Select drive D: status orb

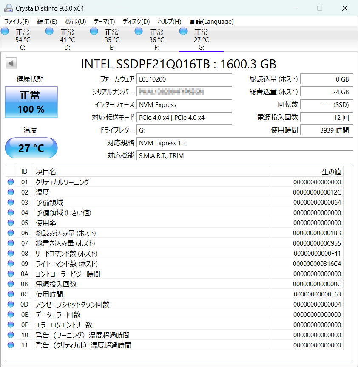point(49,31)
